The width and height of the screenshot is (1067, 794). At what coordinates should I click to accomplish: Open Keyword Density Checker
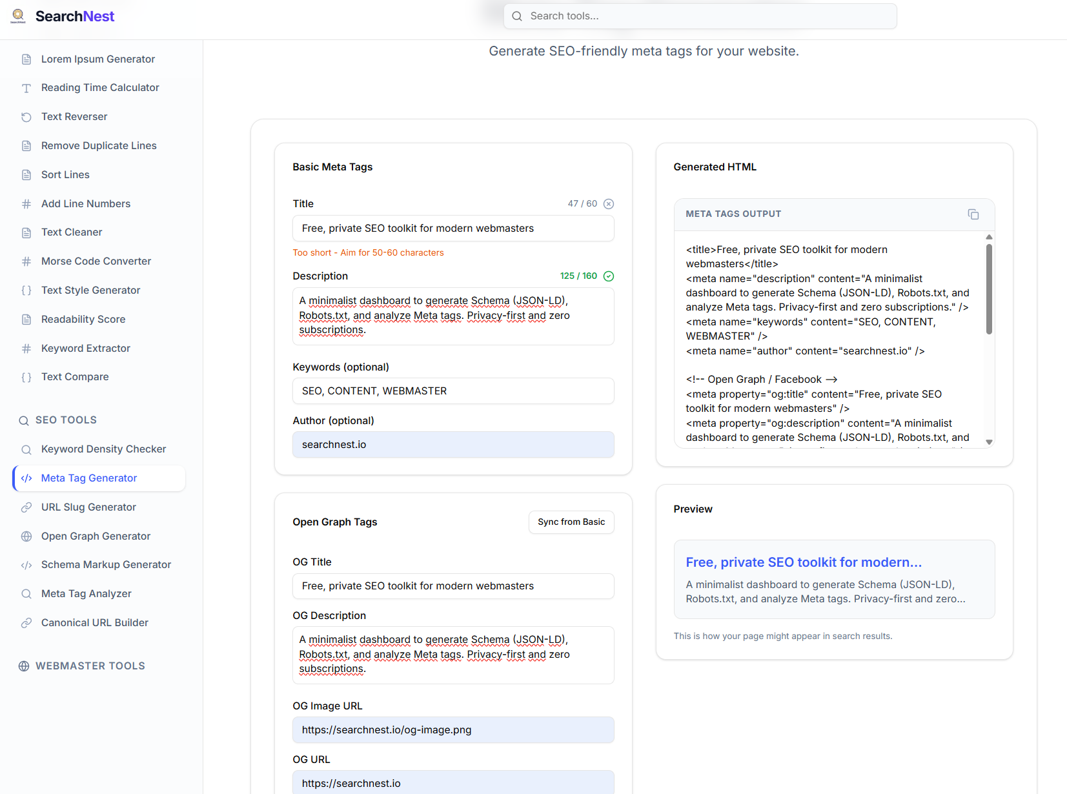[103, 449]
